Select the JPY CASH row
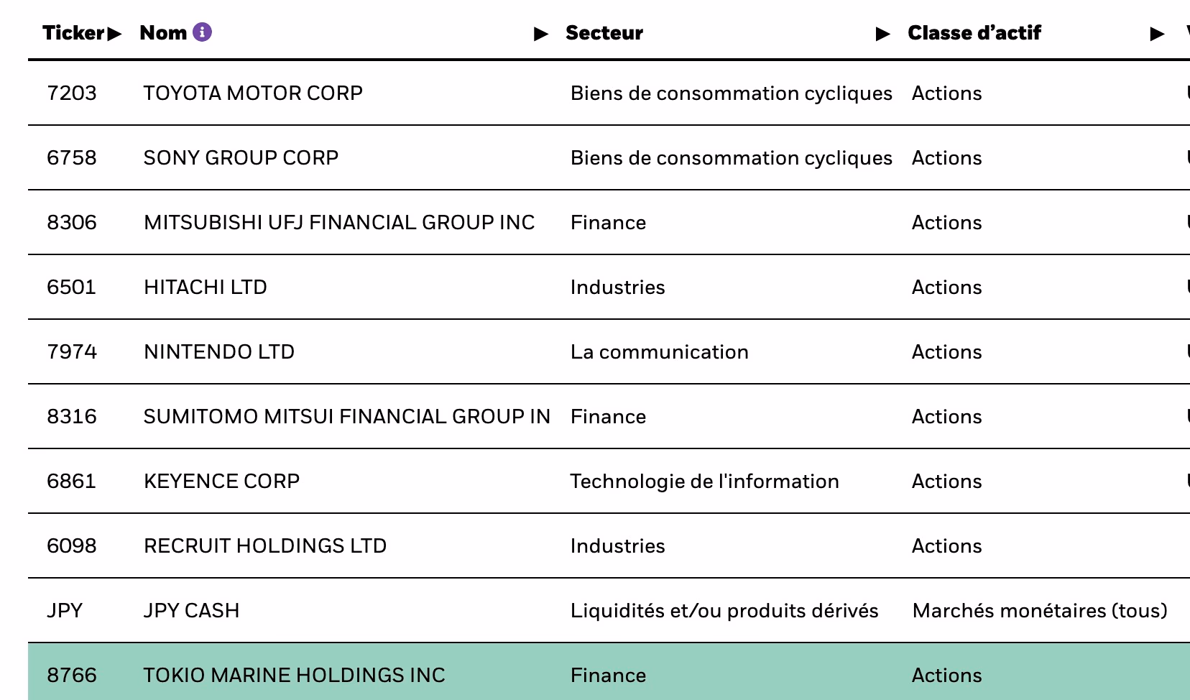Viewport: 1190px width, 700px height. (191, 610)
